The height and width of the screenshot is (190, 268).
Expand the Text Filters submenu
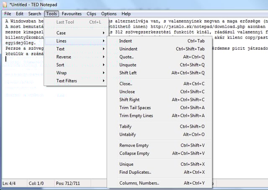tap(76, 81)
